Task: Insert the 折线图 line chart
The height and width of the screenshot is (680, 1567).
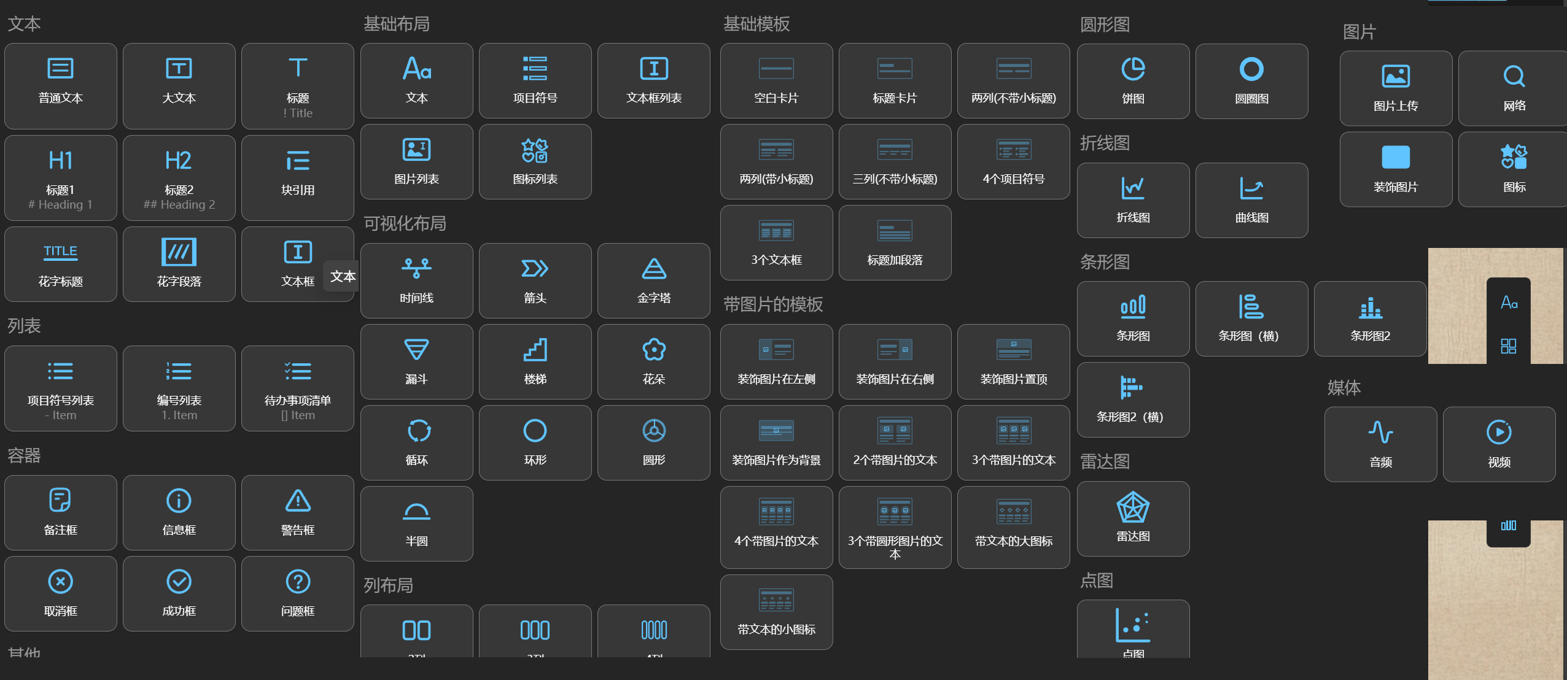Action: (1133, 200)
